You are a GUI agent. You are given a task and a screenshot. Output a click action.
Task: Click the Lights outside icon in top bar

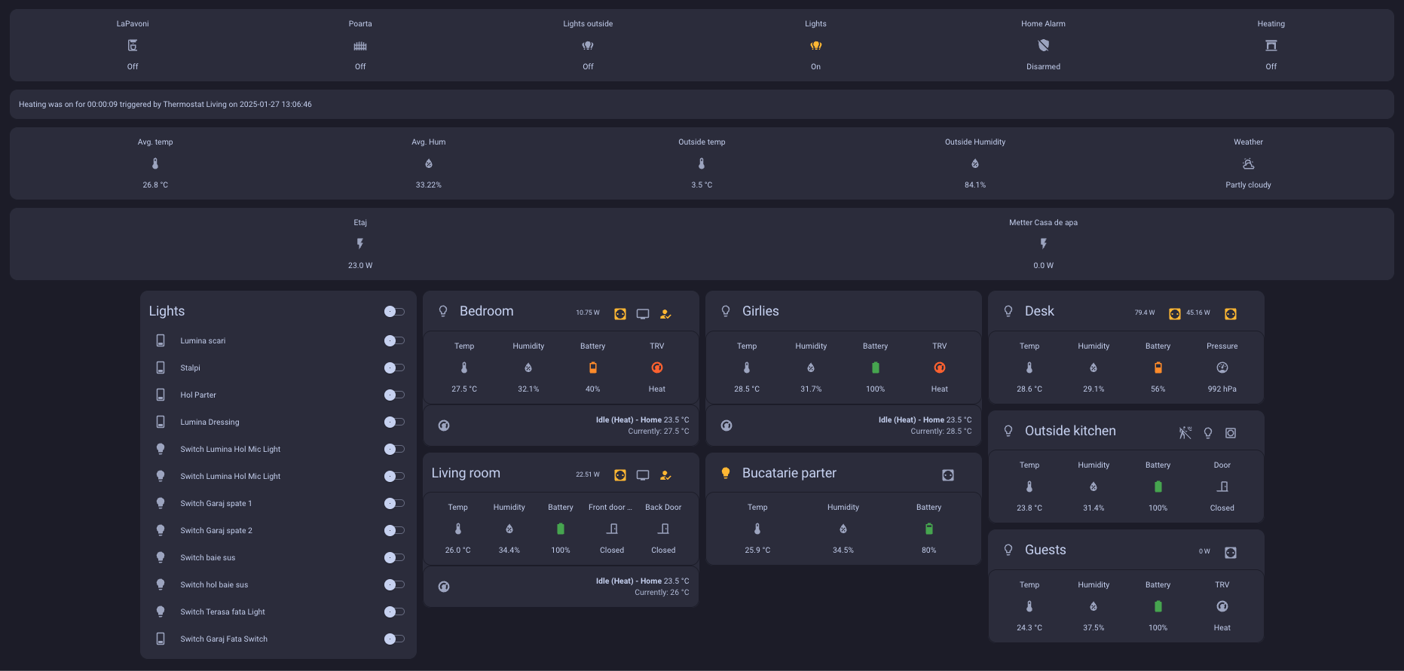(x=588, y=46)
